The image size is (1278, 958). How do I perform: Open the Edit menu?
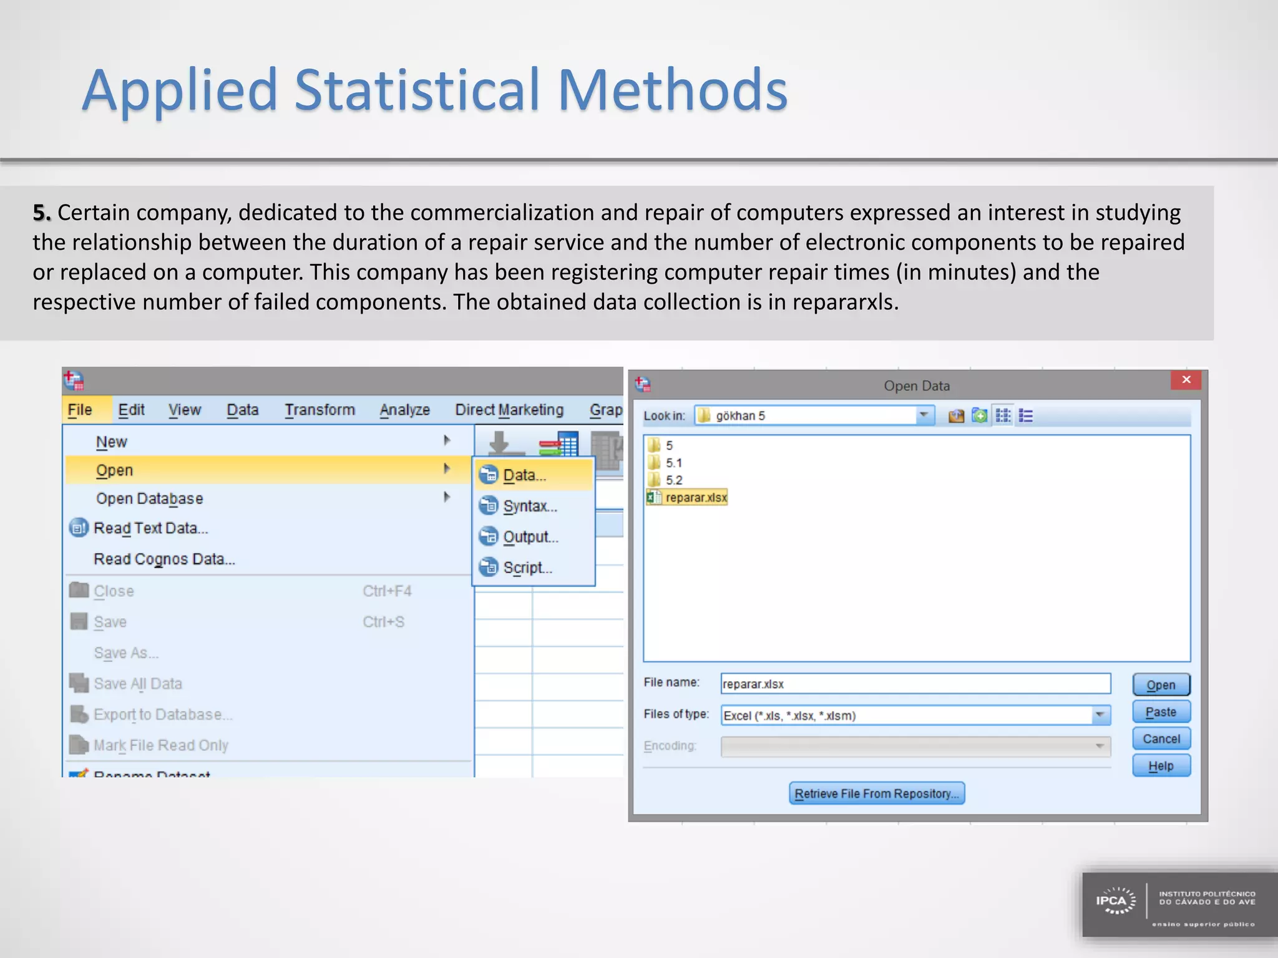pyautogui.click(x=131, y=410)
